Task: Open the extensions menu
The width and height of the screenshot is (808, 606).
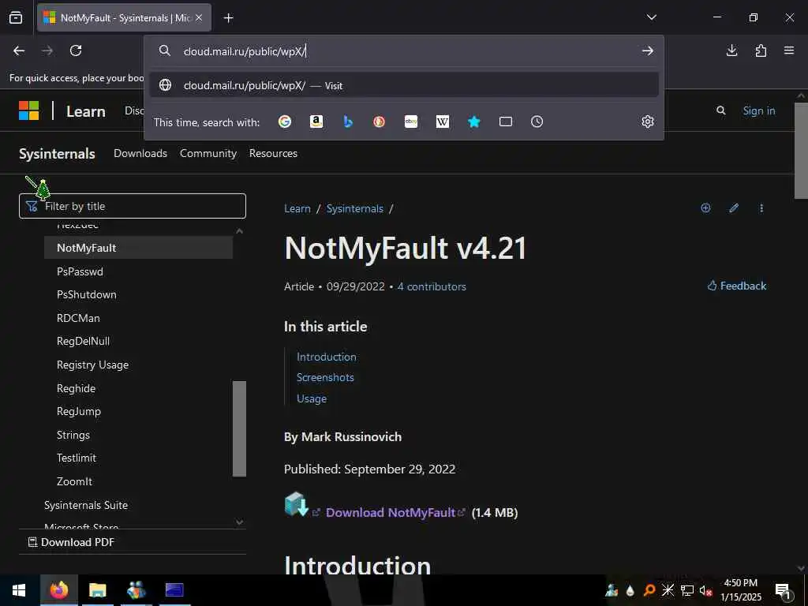Action: (x=761, y=50)
